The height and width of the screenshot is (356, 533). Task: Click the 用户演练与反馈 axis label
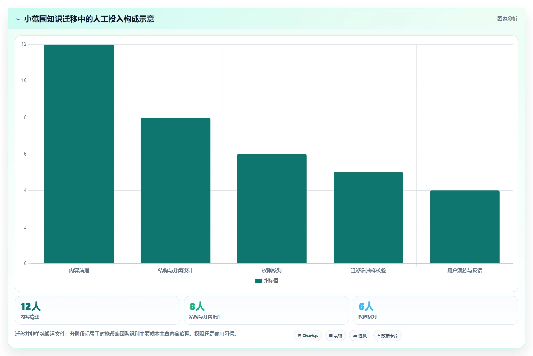465,271
